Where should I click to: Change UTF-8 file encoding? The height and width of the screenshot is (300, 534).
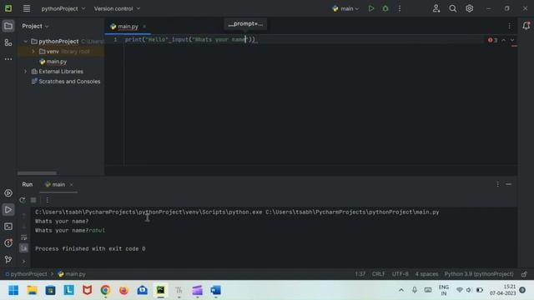(x=400, y=274)
